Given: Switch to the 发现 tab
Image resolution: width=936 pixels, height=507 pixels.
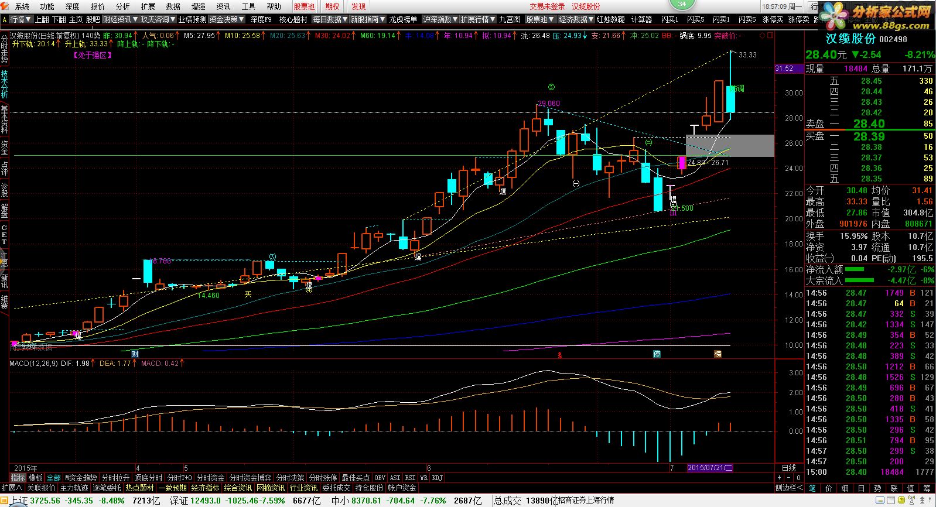Looking at the screenshot, I should [358, 6].
